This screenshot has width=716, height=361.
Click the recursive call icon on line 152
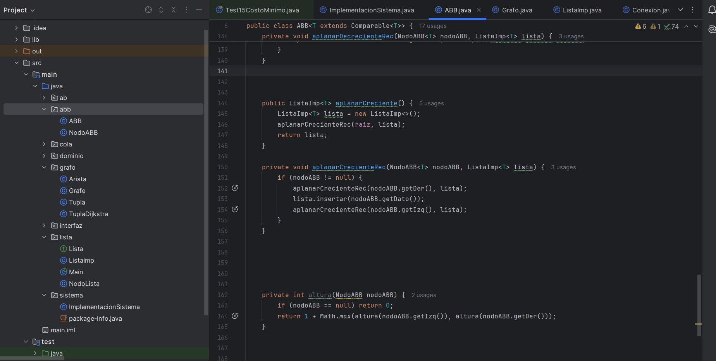pyautogui.click(x=235, y=188)
